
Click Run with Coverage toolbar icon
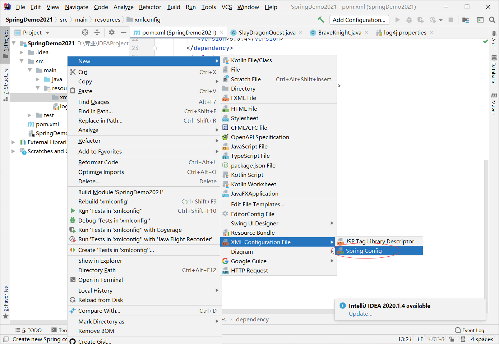421,20
